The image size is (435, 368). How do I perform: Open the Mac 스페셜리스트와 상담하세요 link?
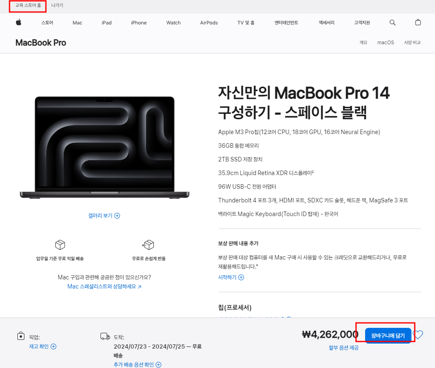pyautogui.click(x=105, y=286)
